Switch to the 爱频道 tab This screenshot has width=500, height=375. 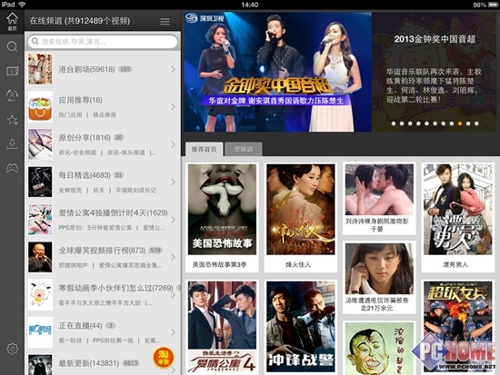[244, 149]
